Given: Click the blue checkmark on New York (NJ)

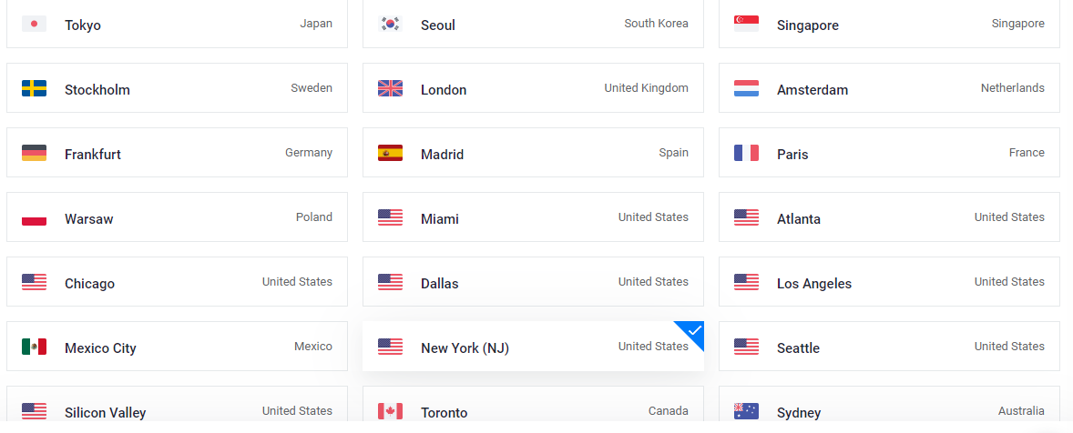Looking at the screenshot, I should [694, 331].
